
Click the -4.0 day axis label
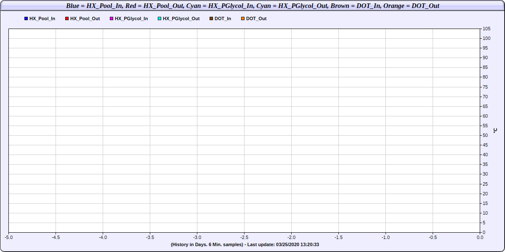point(103,237)
